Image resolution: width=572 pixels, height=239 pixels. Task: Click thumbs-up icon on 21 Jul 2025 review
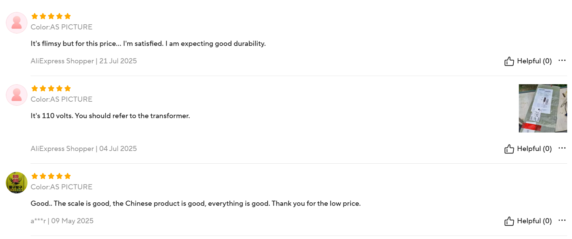point(509,61)
